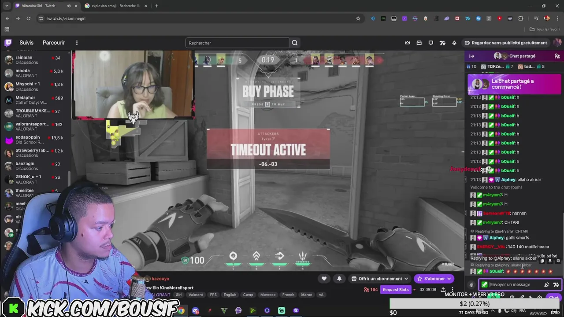
Task: Open emote picker in message box
Action: 547,284
